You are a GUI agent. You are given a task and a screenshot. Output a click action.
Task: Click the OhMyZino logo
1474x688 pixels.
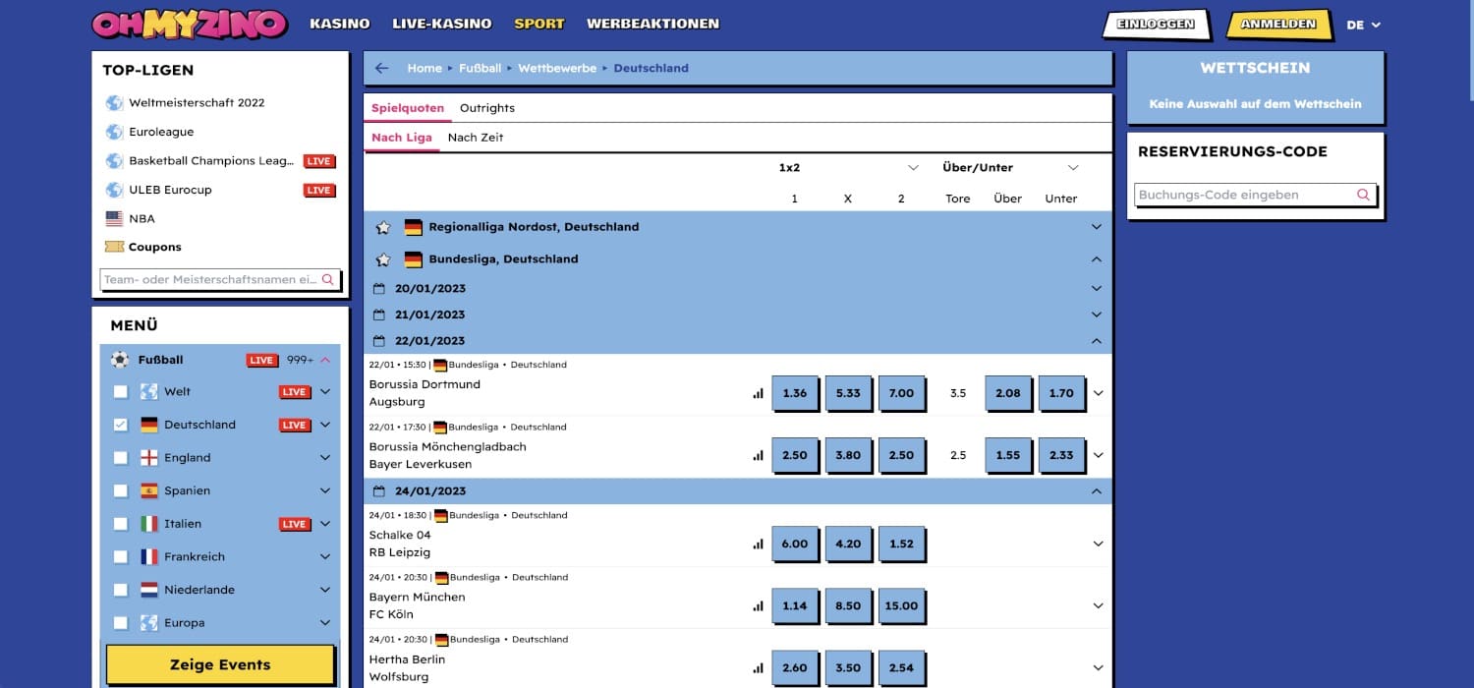tap(190, 24)
